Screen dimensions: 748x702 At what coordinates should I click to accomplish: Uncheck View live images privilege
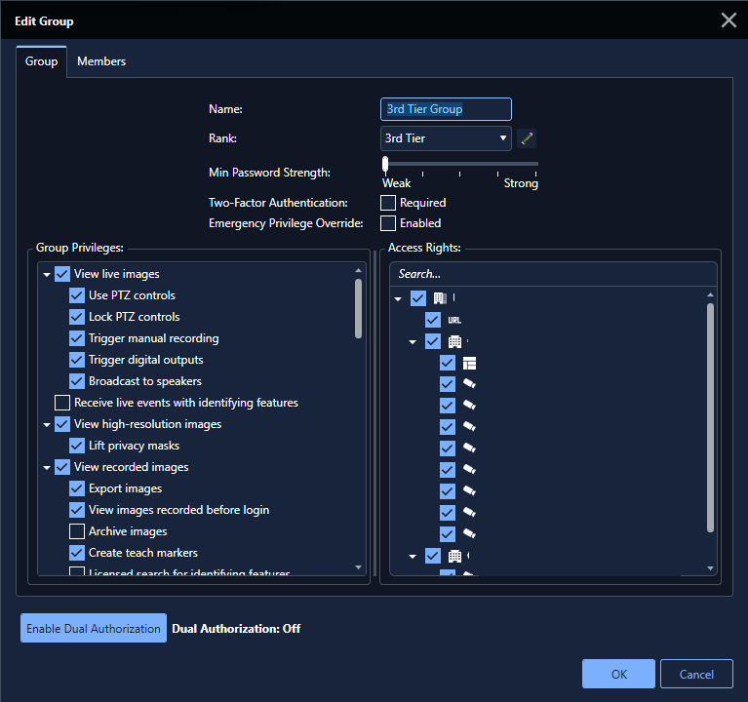(62, 274)
